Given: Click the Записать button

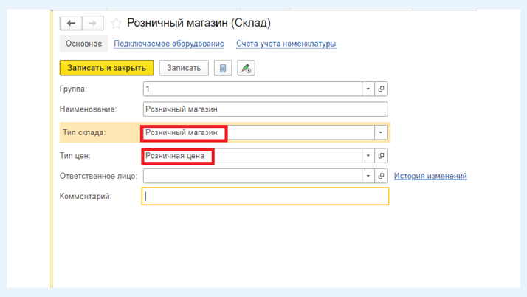Looking at the screenshot, I should tap(184, 68).
